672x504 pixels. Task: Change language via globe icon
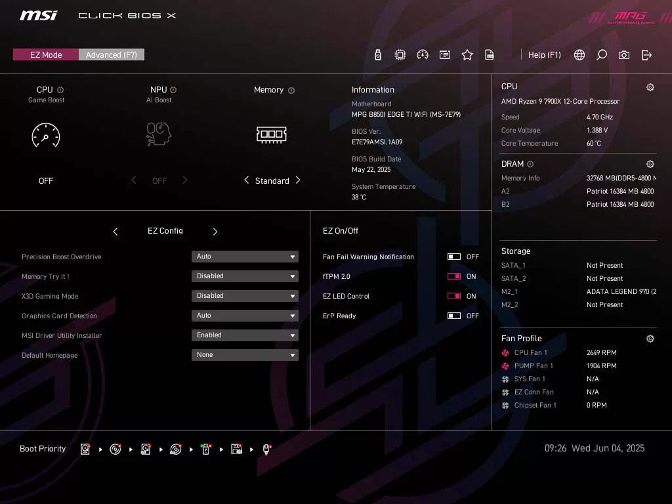point(579,55)
